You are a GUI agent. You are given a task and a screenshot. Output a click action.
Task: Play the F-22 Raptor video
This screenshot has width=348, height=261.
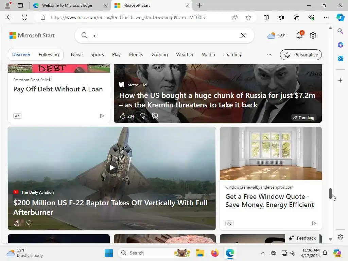click(112, 168)
